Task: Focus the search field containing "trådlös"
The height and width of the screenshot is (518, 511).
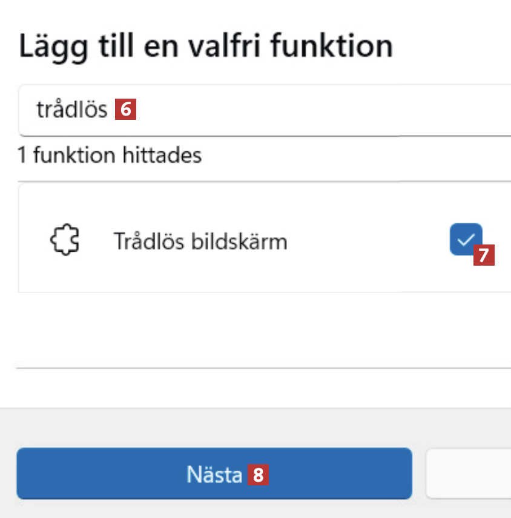Action: coord(303,110)
